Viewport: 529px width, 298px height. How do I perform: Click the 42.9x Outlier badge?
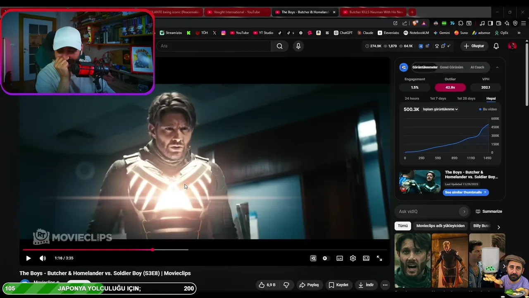[x=450, y=87]
